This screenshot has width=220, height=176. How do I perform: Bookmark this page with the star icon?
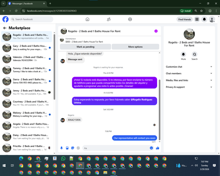click(x=202, y=11)
